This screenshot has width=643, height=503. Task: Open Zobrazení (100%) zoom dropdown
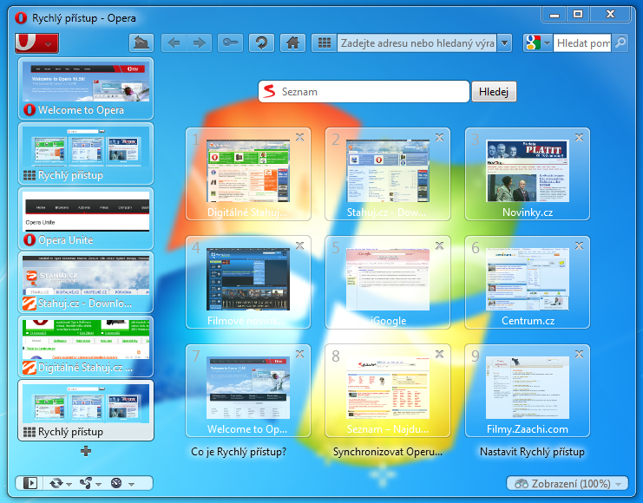[568, 484]
